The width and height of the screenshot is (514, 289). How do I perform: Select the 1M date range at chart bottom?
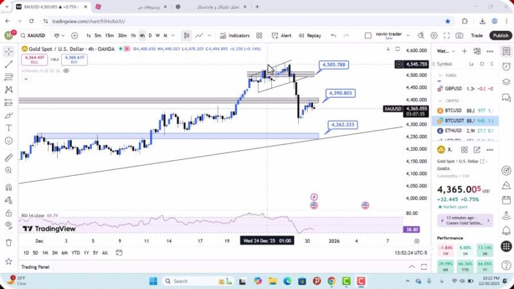point(45,253)
